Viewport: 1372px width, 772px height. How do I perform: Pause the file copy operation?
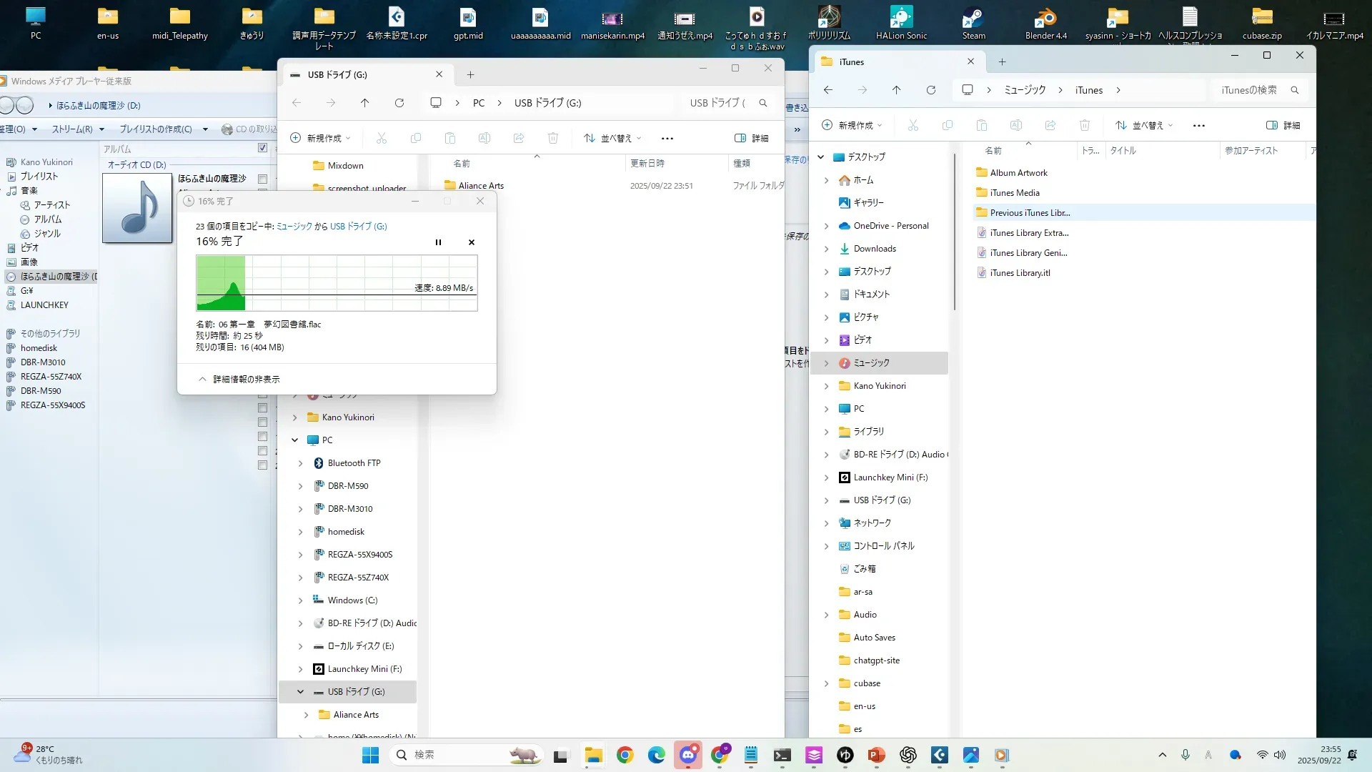(x=438, y=242)
